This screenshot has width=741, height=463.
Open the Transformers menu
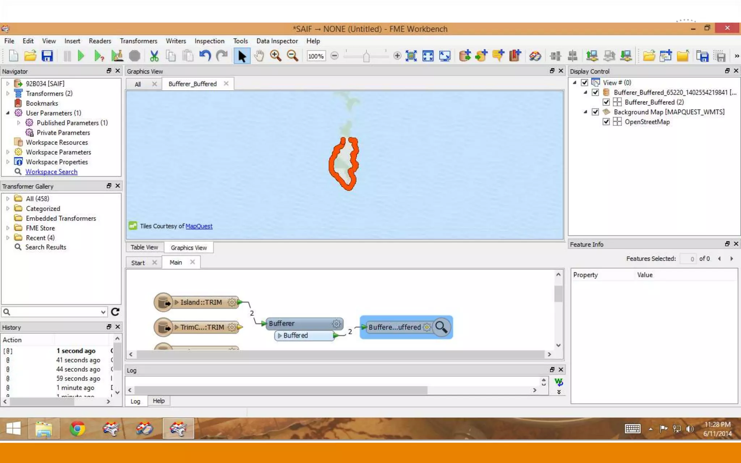pyautogui.click(x=138, y=41)
